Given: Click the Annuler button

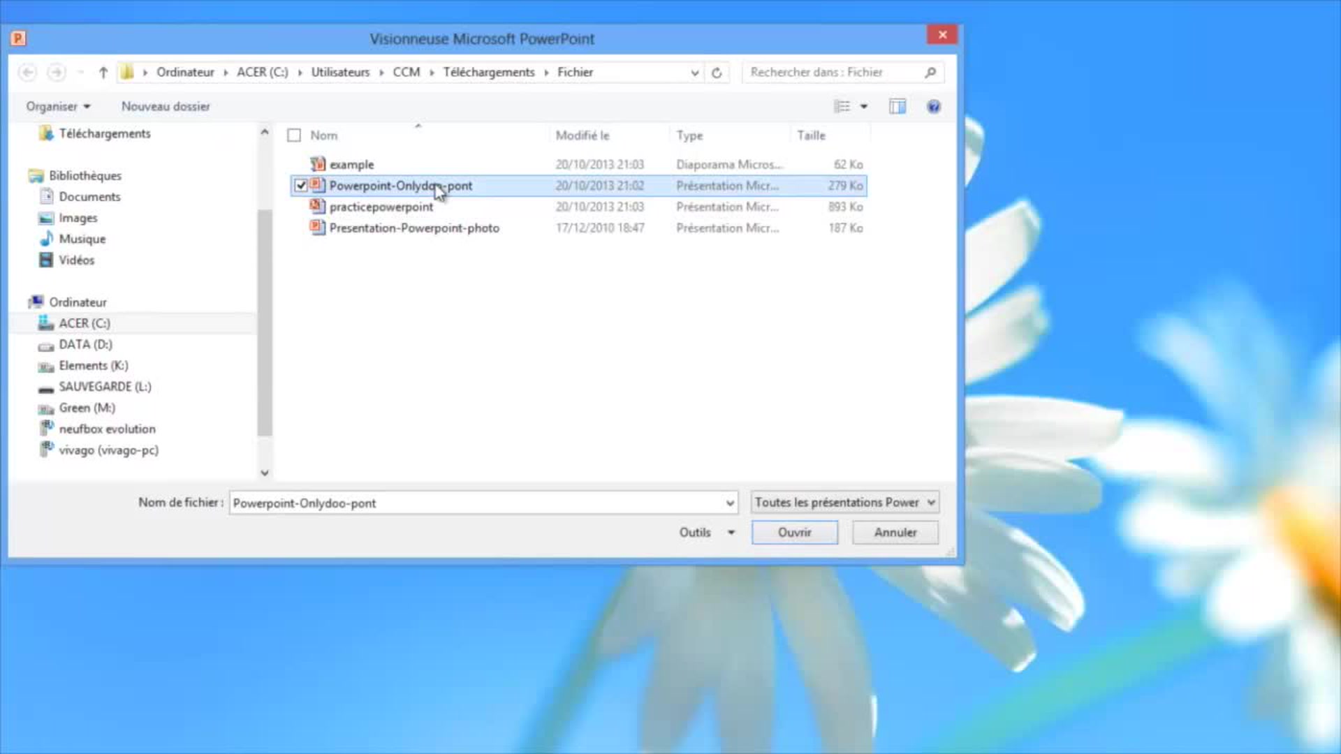Looking at the screenshot, I should click(895, 532).
